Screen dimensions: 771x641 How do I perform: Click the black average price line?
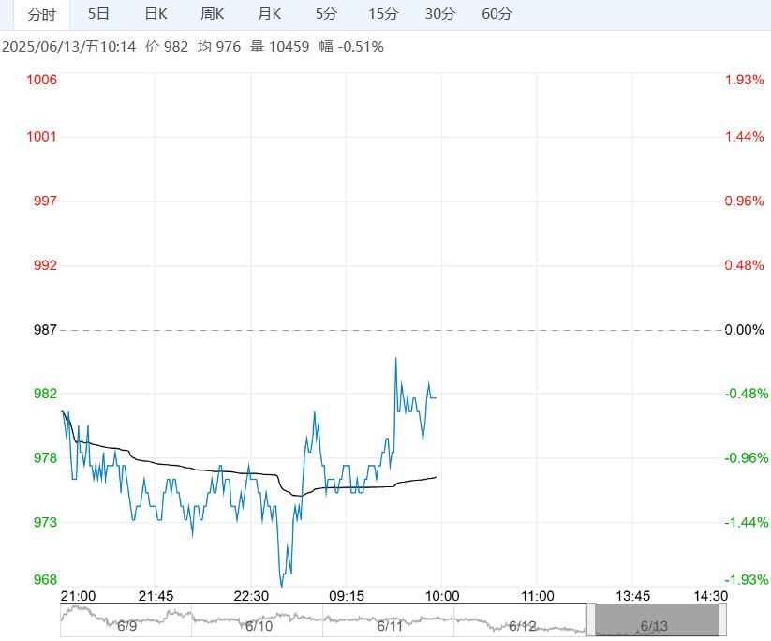click(187, 467)
